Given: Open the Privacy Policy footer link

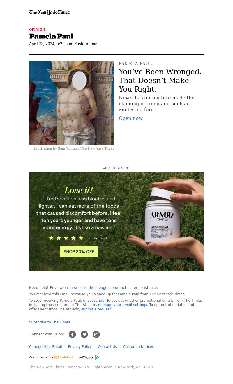Looking at the screenshot, I should 80,347.
